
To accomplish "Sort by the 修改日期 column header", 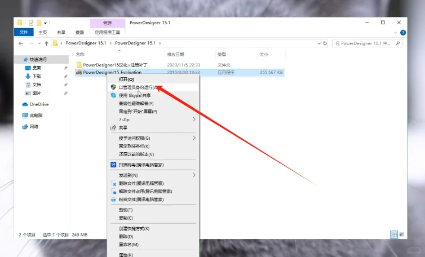I will (x=176, y=54).
